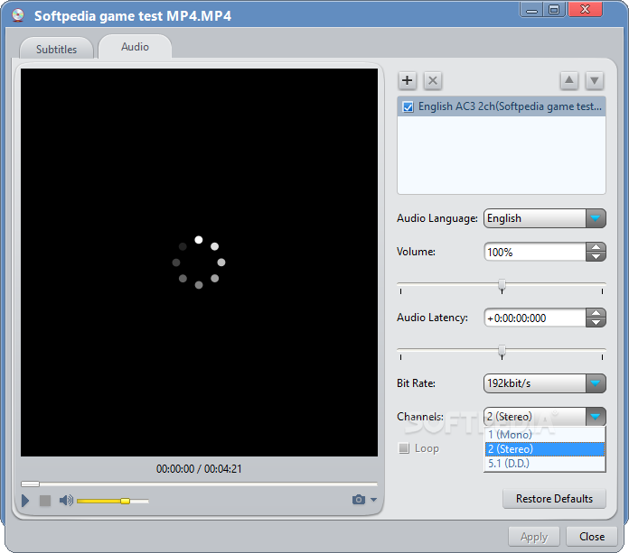Viewport: 629px width, 553px height.
Task: Choose 2 (Stereo) in the dropdown list
Action: pos(544,449)
